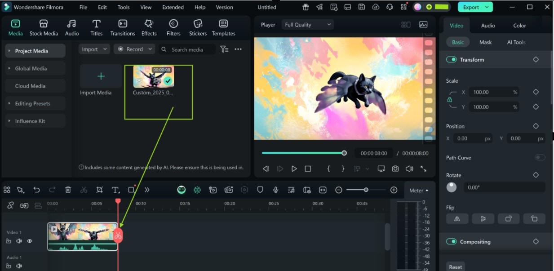Toggle the Compositing switch
The height and width of the screenshot is (271, 554).
(451, 242)
